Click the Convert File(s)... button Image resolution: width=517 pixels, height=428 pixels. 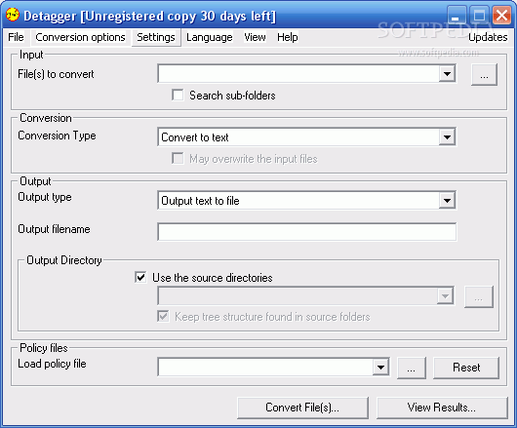[x=302, y=408]
